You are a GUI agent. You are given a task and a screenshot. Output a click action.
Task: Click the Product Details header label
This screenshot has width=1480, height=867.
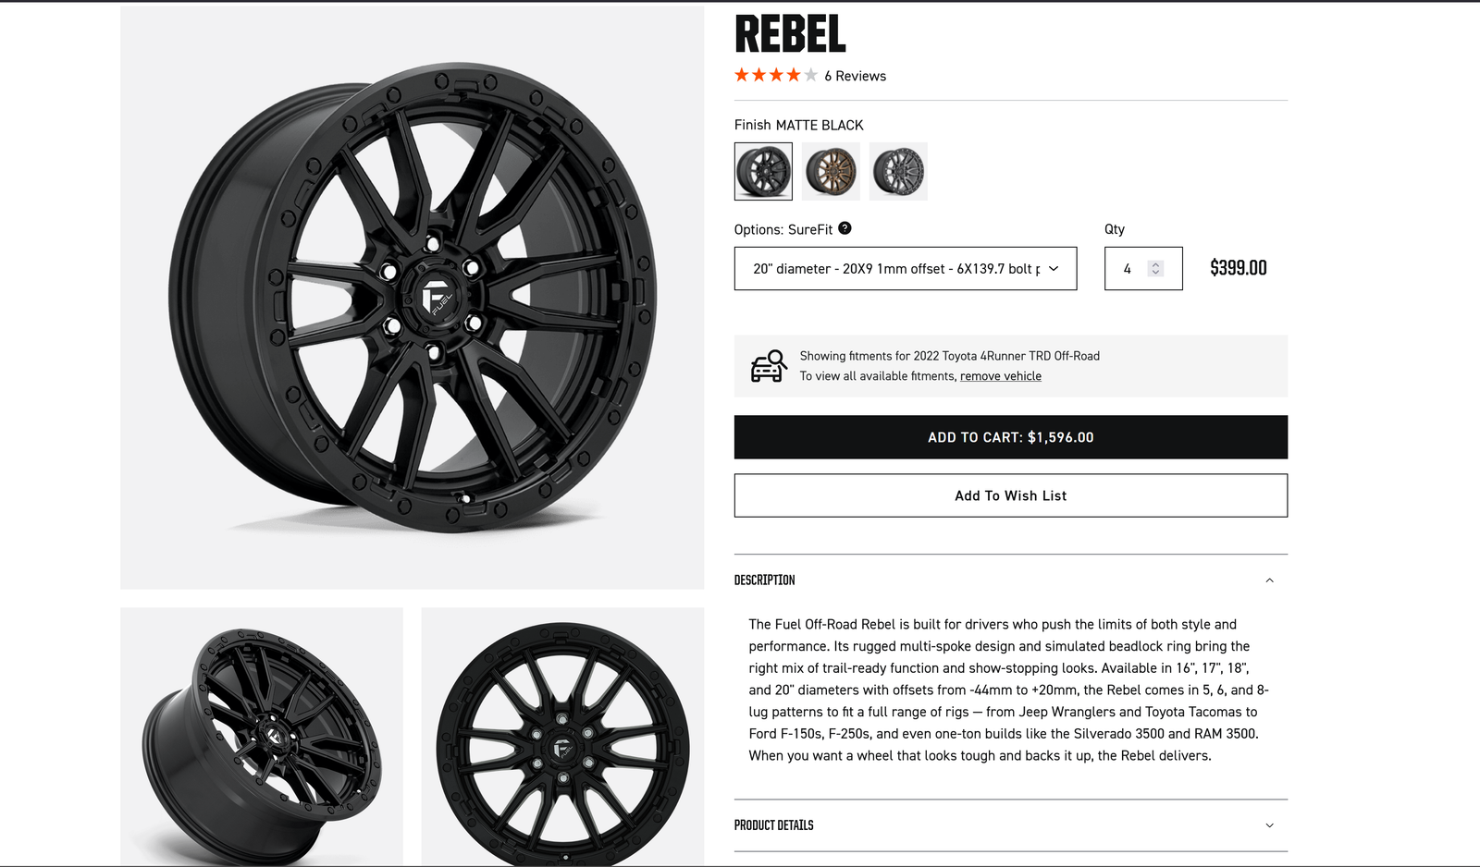pos(773,825)
